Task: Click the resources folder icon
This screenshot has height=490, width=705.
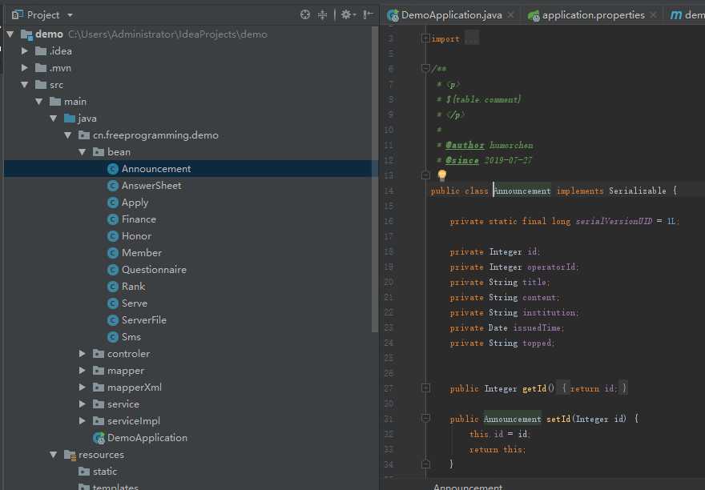Action: pos(70,455)
